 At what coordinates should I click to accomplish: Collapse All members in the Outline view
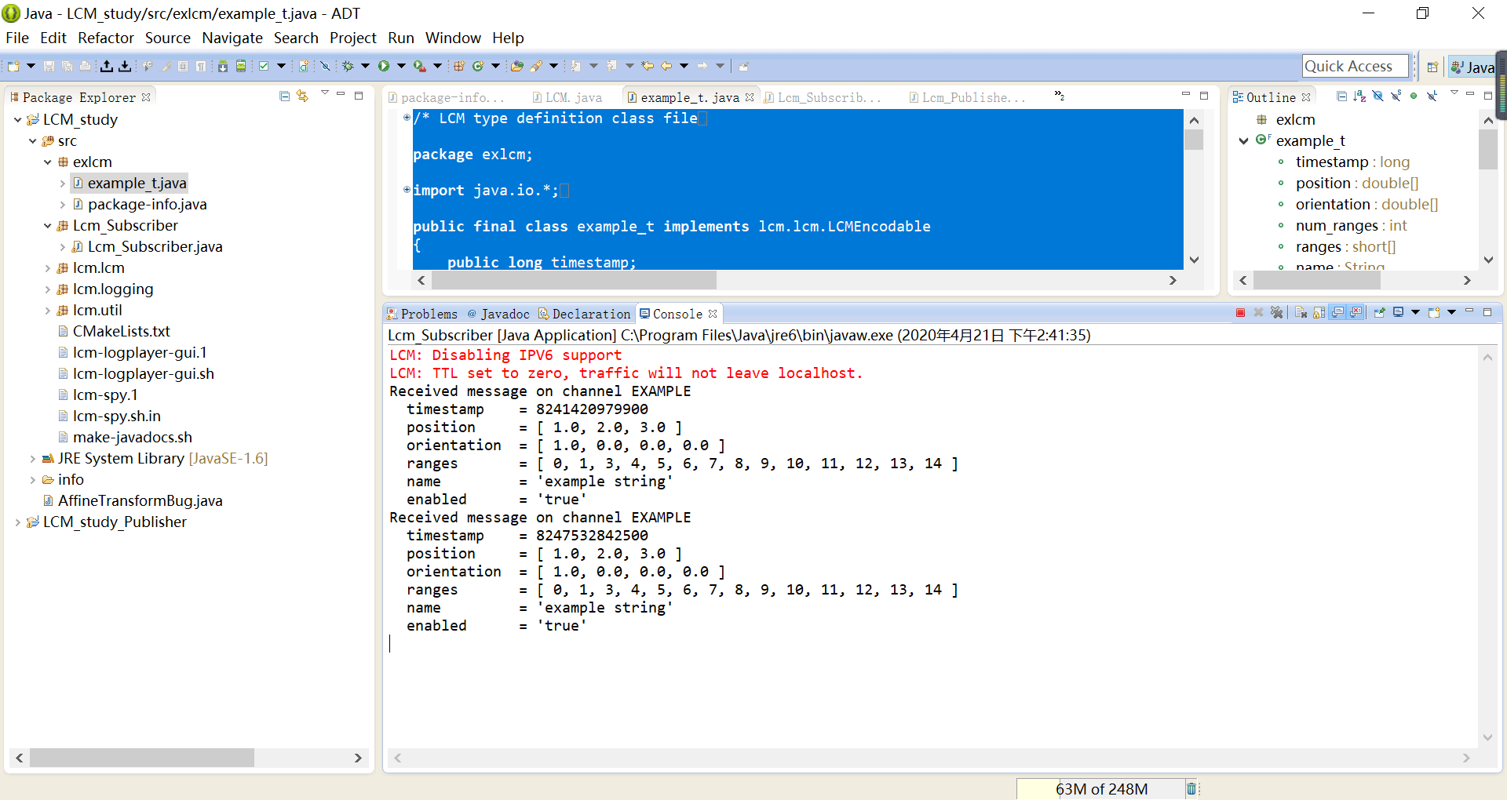[x=1342, y=96]
